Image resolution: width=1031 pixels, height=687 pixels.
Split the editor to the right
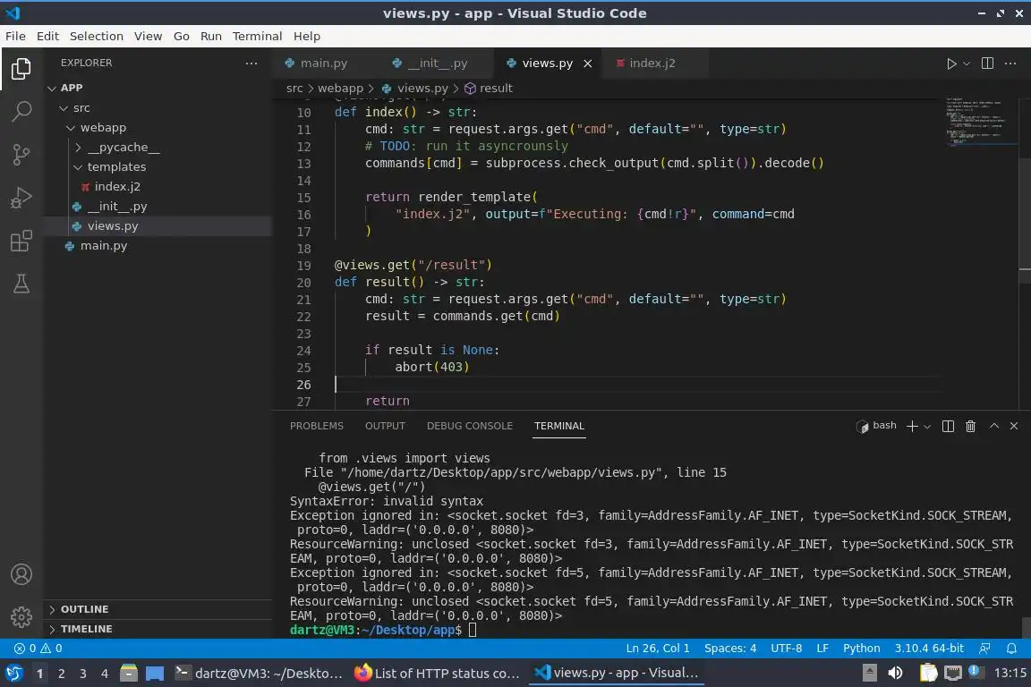(x=987, y=64)
